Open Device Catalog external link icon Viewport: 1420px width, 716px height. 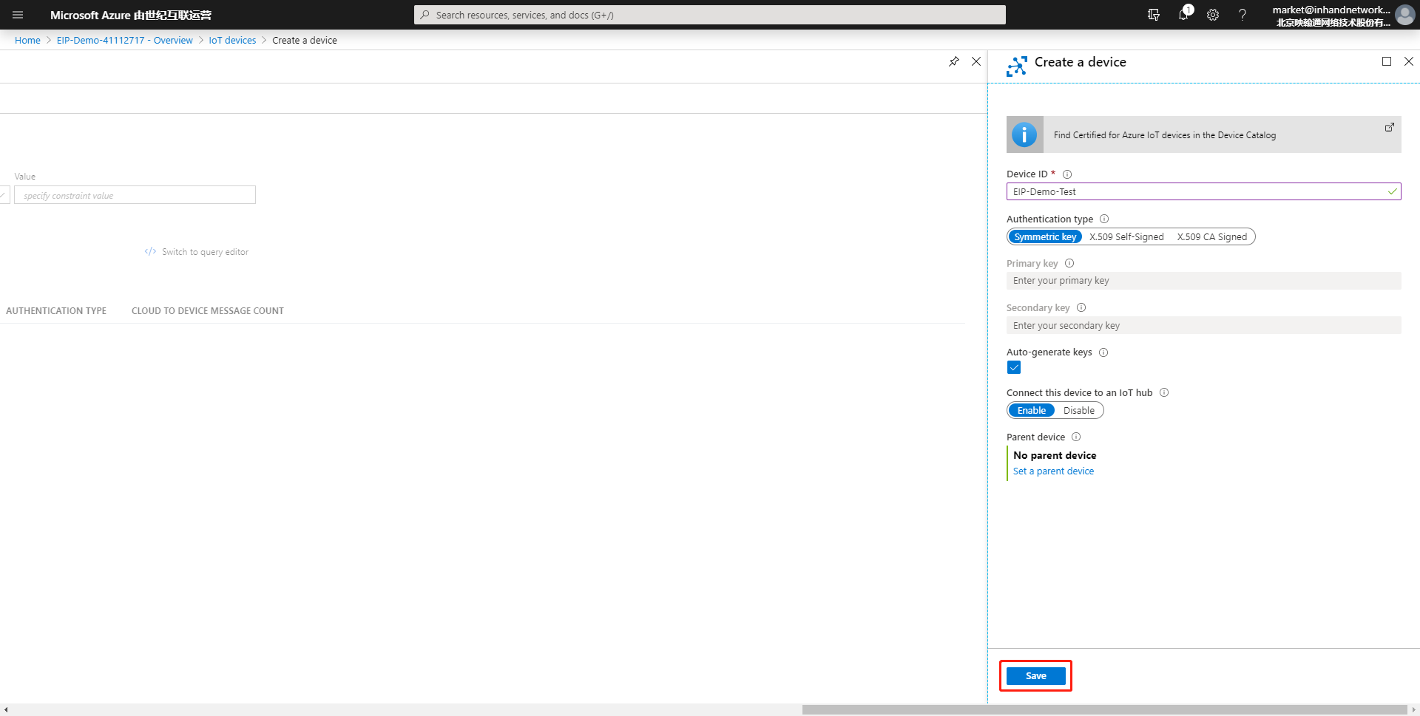point(1390,127)
